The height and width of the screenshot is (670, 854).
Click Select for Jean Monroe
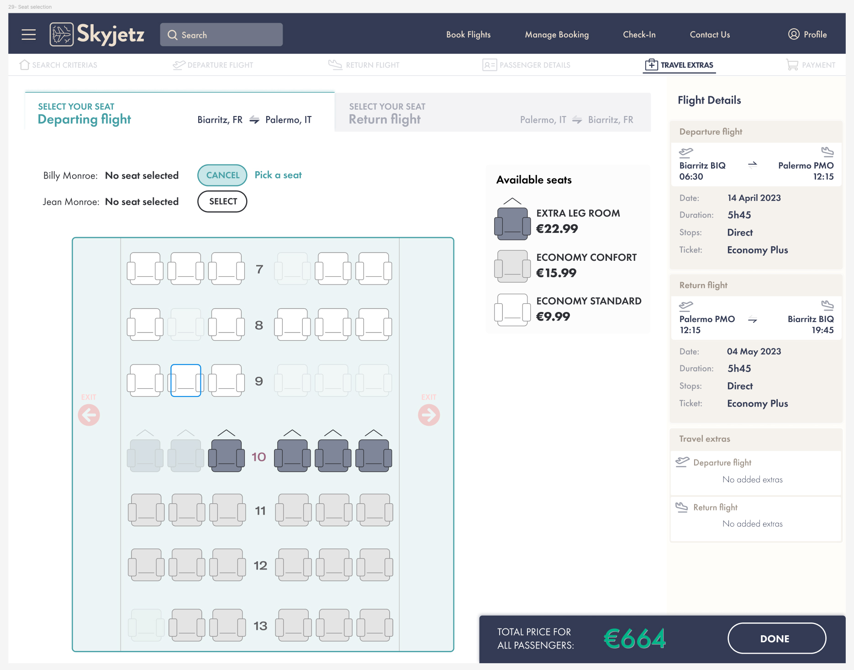tap(222, 201)
